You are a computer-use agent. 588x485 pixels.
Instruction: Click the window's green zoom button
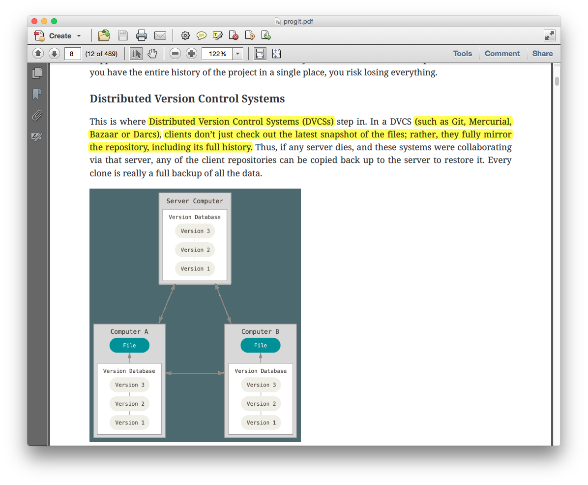point(54,21)
